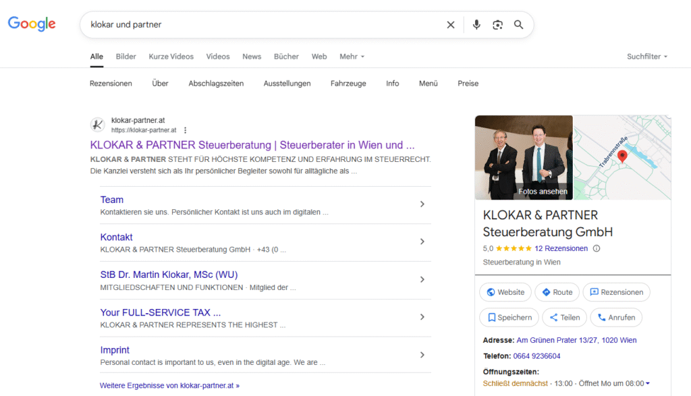Viewport: 691px width, 396px height.
Task: Open the Imprint sitelink
Action: pyautogui.click(x=115, y=349)
